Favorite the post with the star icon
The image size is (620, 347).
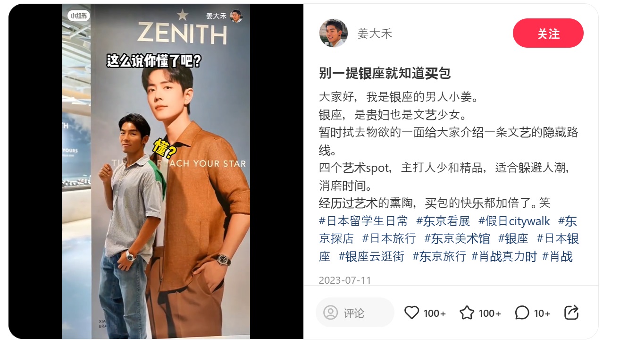pyautogui.click(x=467, y=313)
